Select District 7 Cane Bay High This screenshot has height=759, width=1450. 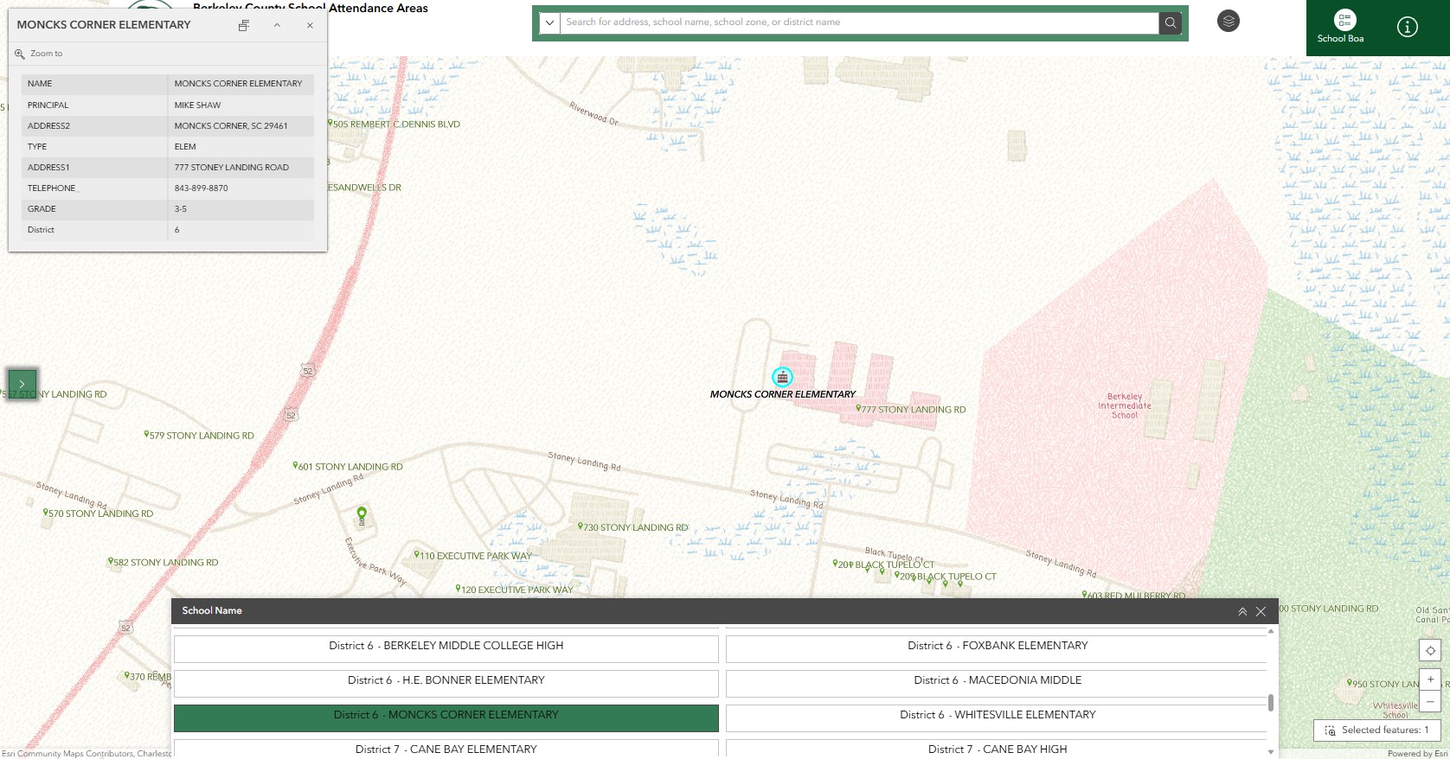coord(997,749)
